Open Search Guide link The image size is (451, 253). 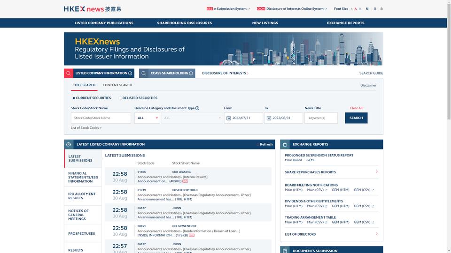coord(371,73)
